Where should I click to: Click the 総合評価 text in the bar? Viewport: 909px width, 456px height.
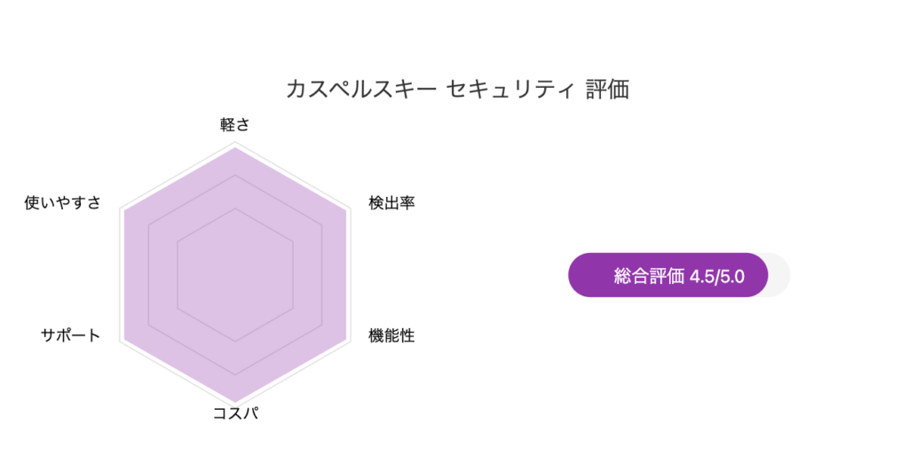coord(649,276)
